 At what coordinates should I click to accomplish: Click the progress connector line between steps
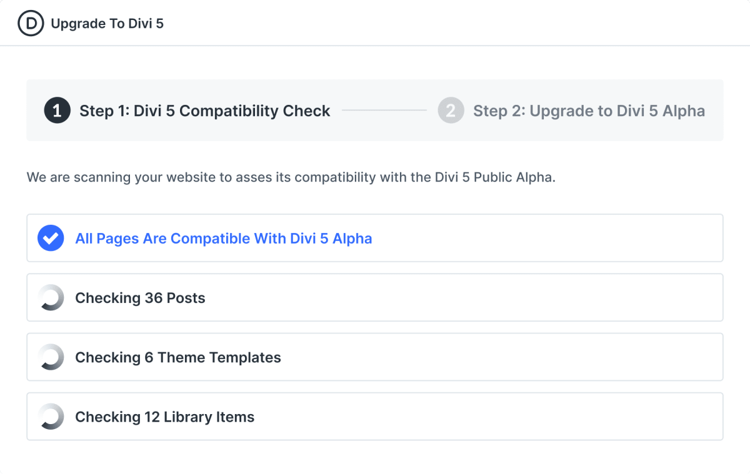click(385, 111)
